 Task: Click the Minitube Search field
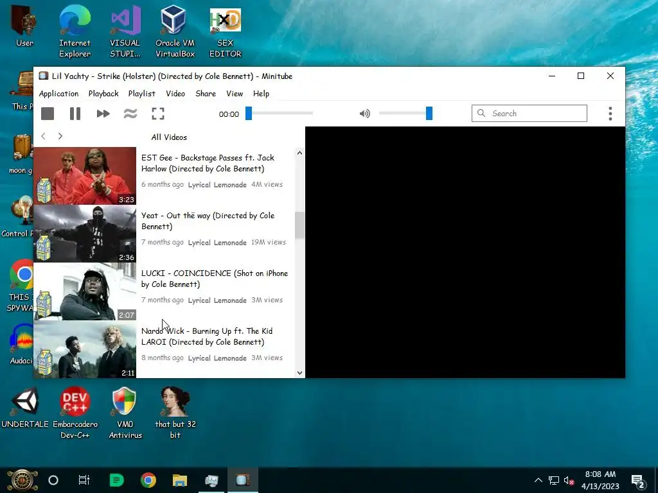coord(529,113)
